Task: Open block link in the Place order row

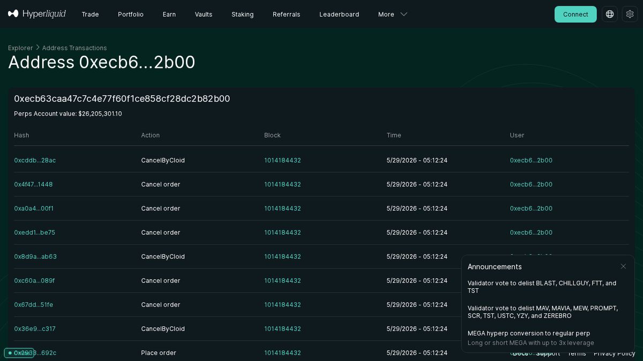Action: pyautogui.click(x=282, y=353)
